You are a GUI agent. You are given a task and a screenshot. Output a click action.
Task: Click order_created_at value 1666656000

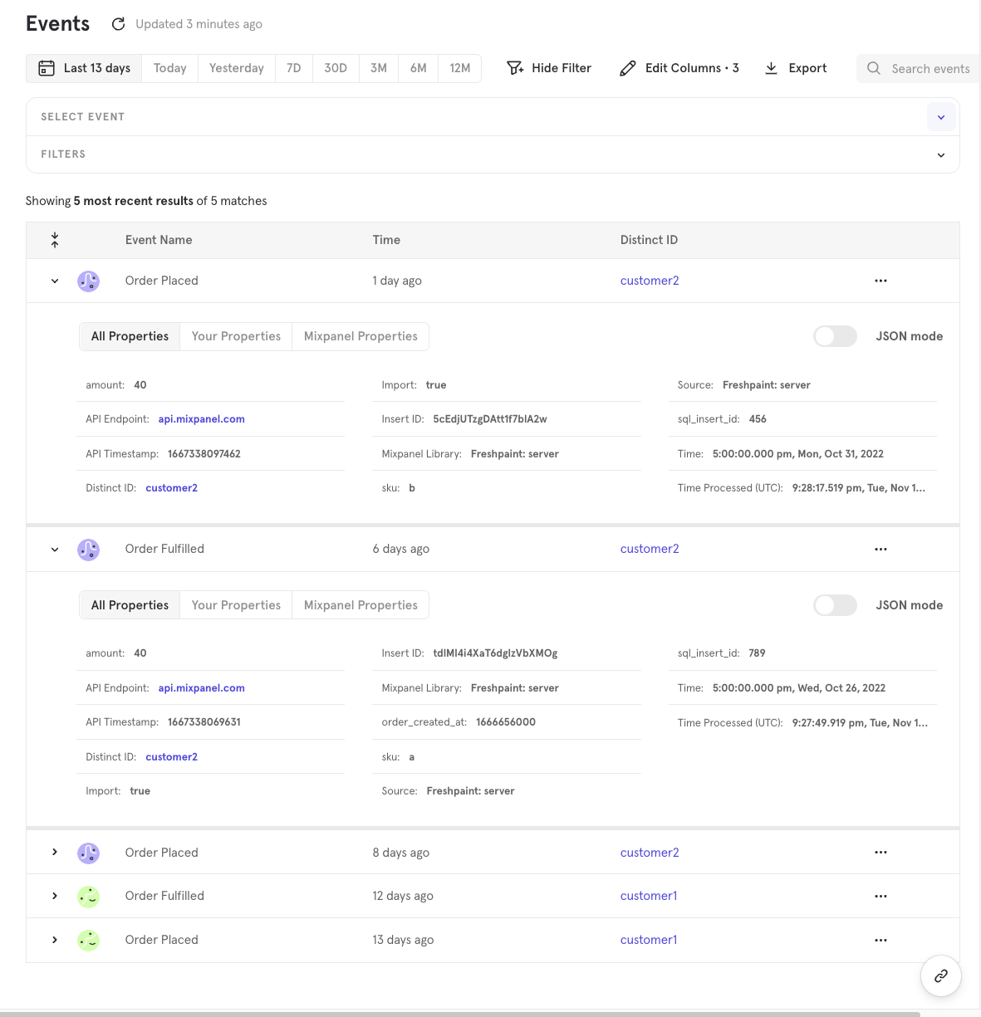[506, 722]
